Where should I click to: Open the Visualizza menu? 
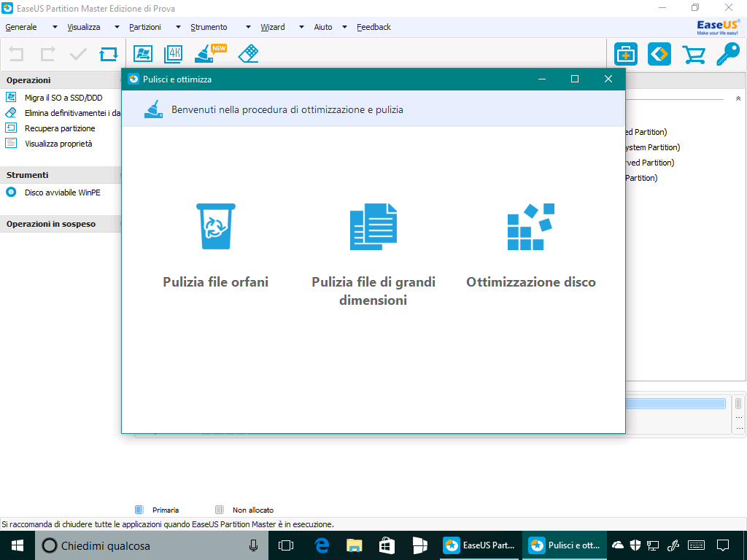[x=84, y=27]
